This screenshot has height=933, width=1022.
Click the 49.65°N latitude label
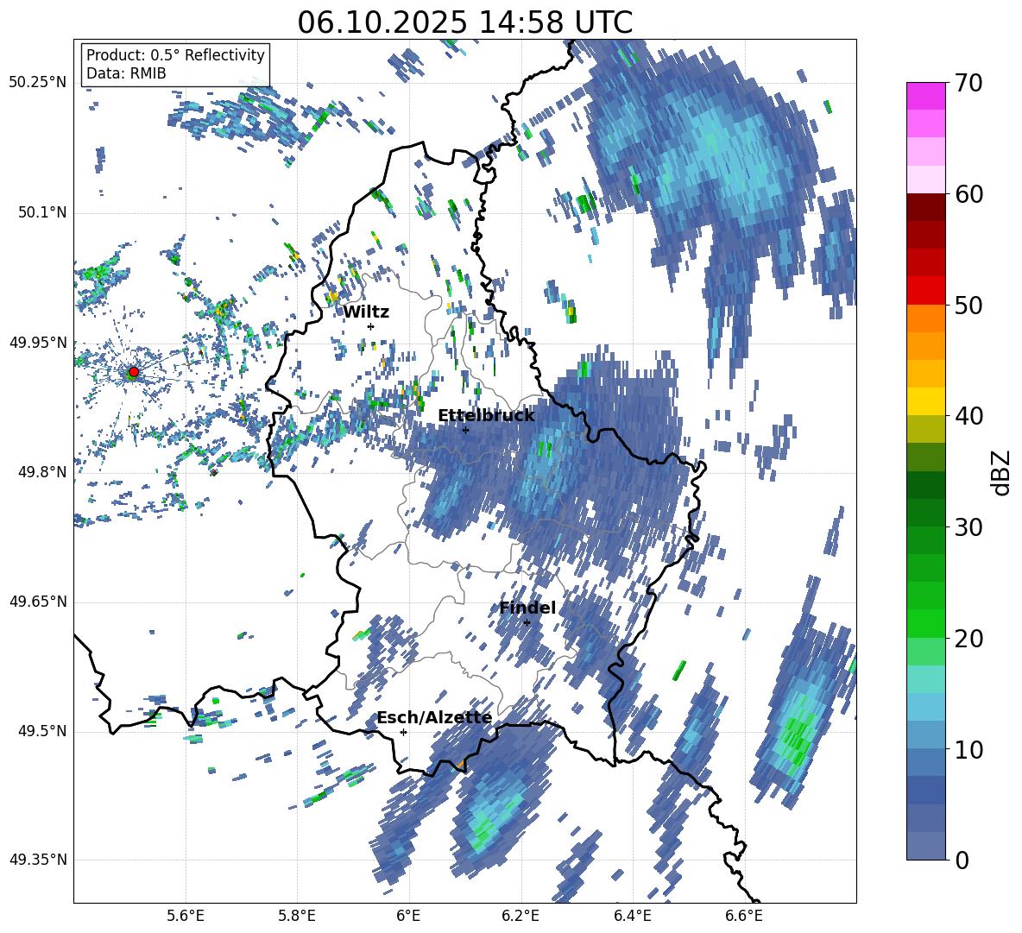[38, 602]
